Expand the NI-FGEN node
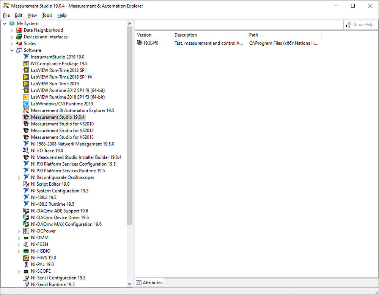The image size is (379, 295). 19,245
